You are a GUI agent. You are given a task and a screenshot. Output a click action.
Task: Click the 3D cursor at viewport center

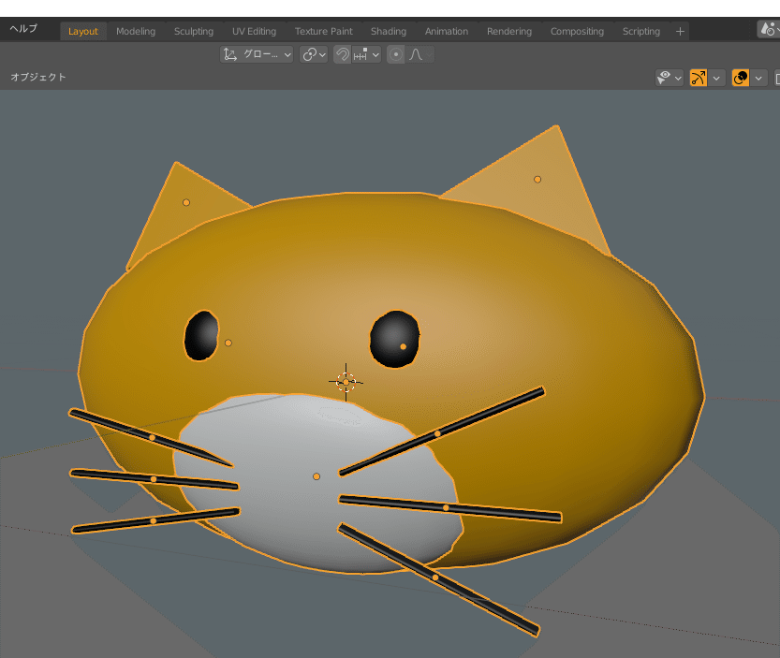[346, 382]
